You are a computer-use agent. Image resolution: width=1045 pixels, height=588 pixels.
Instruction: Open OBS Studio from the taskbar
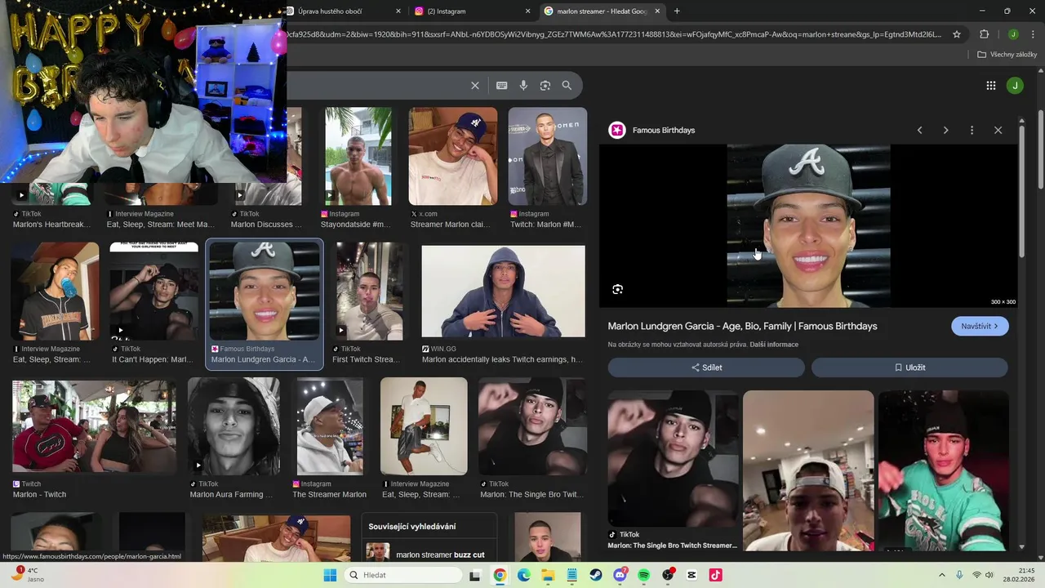pyautogui.click(x=669, y=575)
